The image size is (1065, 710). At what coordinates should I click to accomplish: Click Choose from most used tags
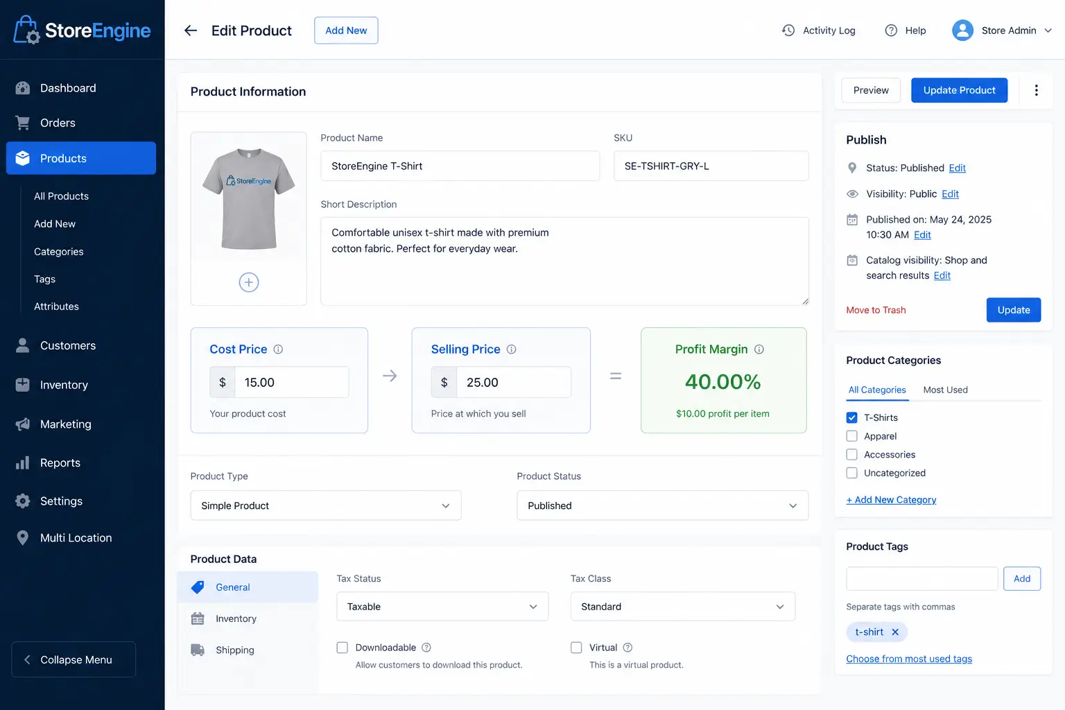pos(909,659)
